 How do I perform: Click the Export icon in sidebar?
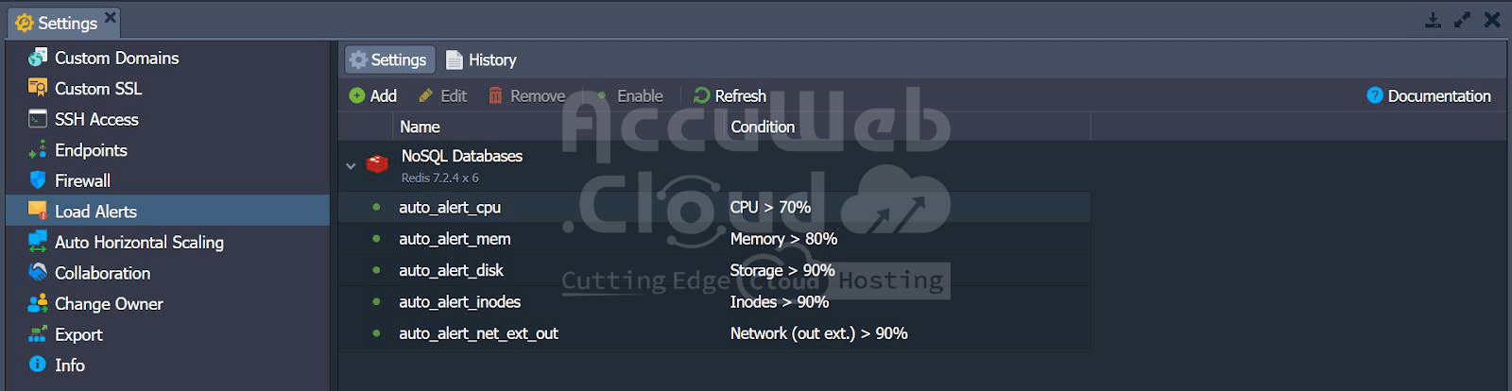tap(38, 334)
